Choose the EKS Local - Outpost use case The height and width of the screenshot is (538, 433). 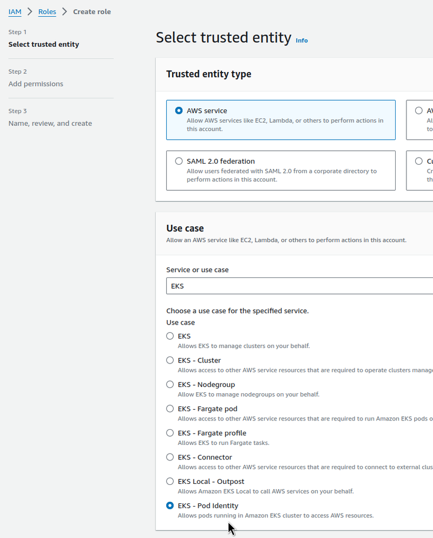[x=170, y=482]
